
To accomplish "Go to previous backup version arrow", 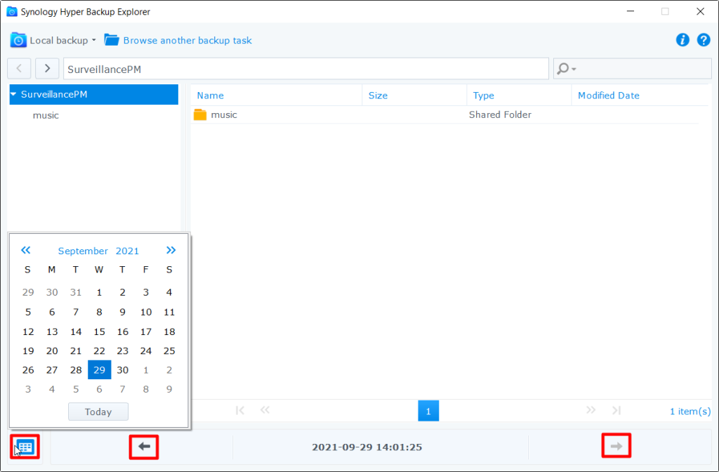I will 144,447.
